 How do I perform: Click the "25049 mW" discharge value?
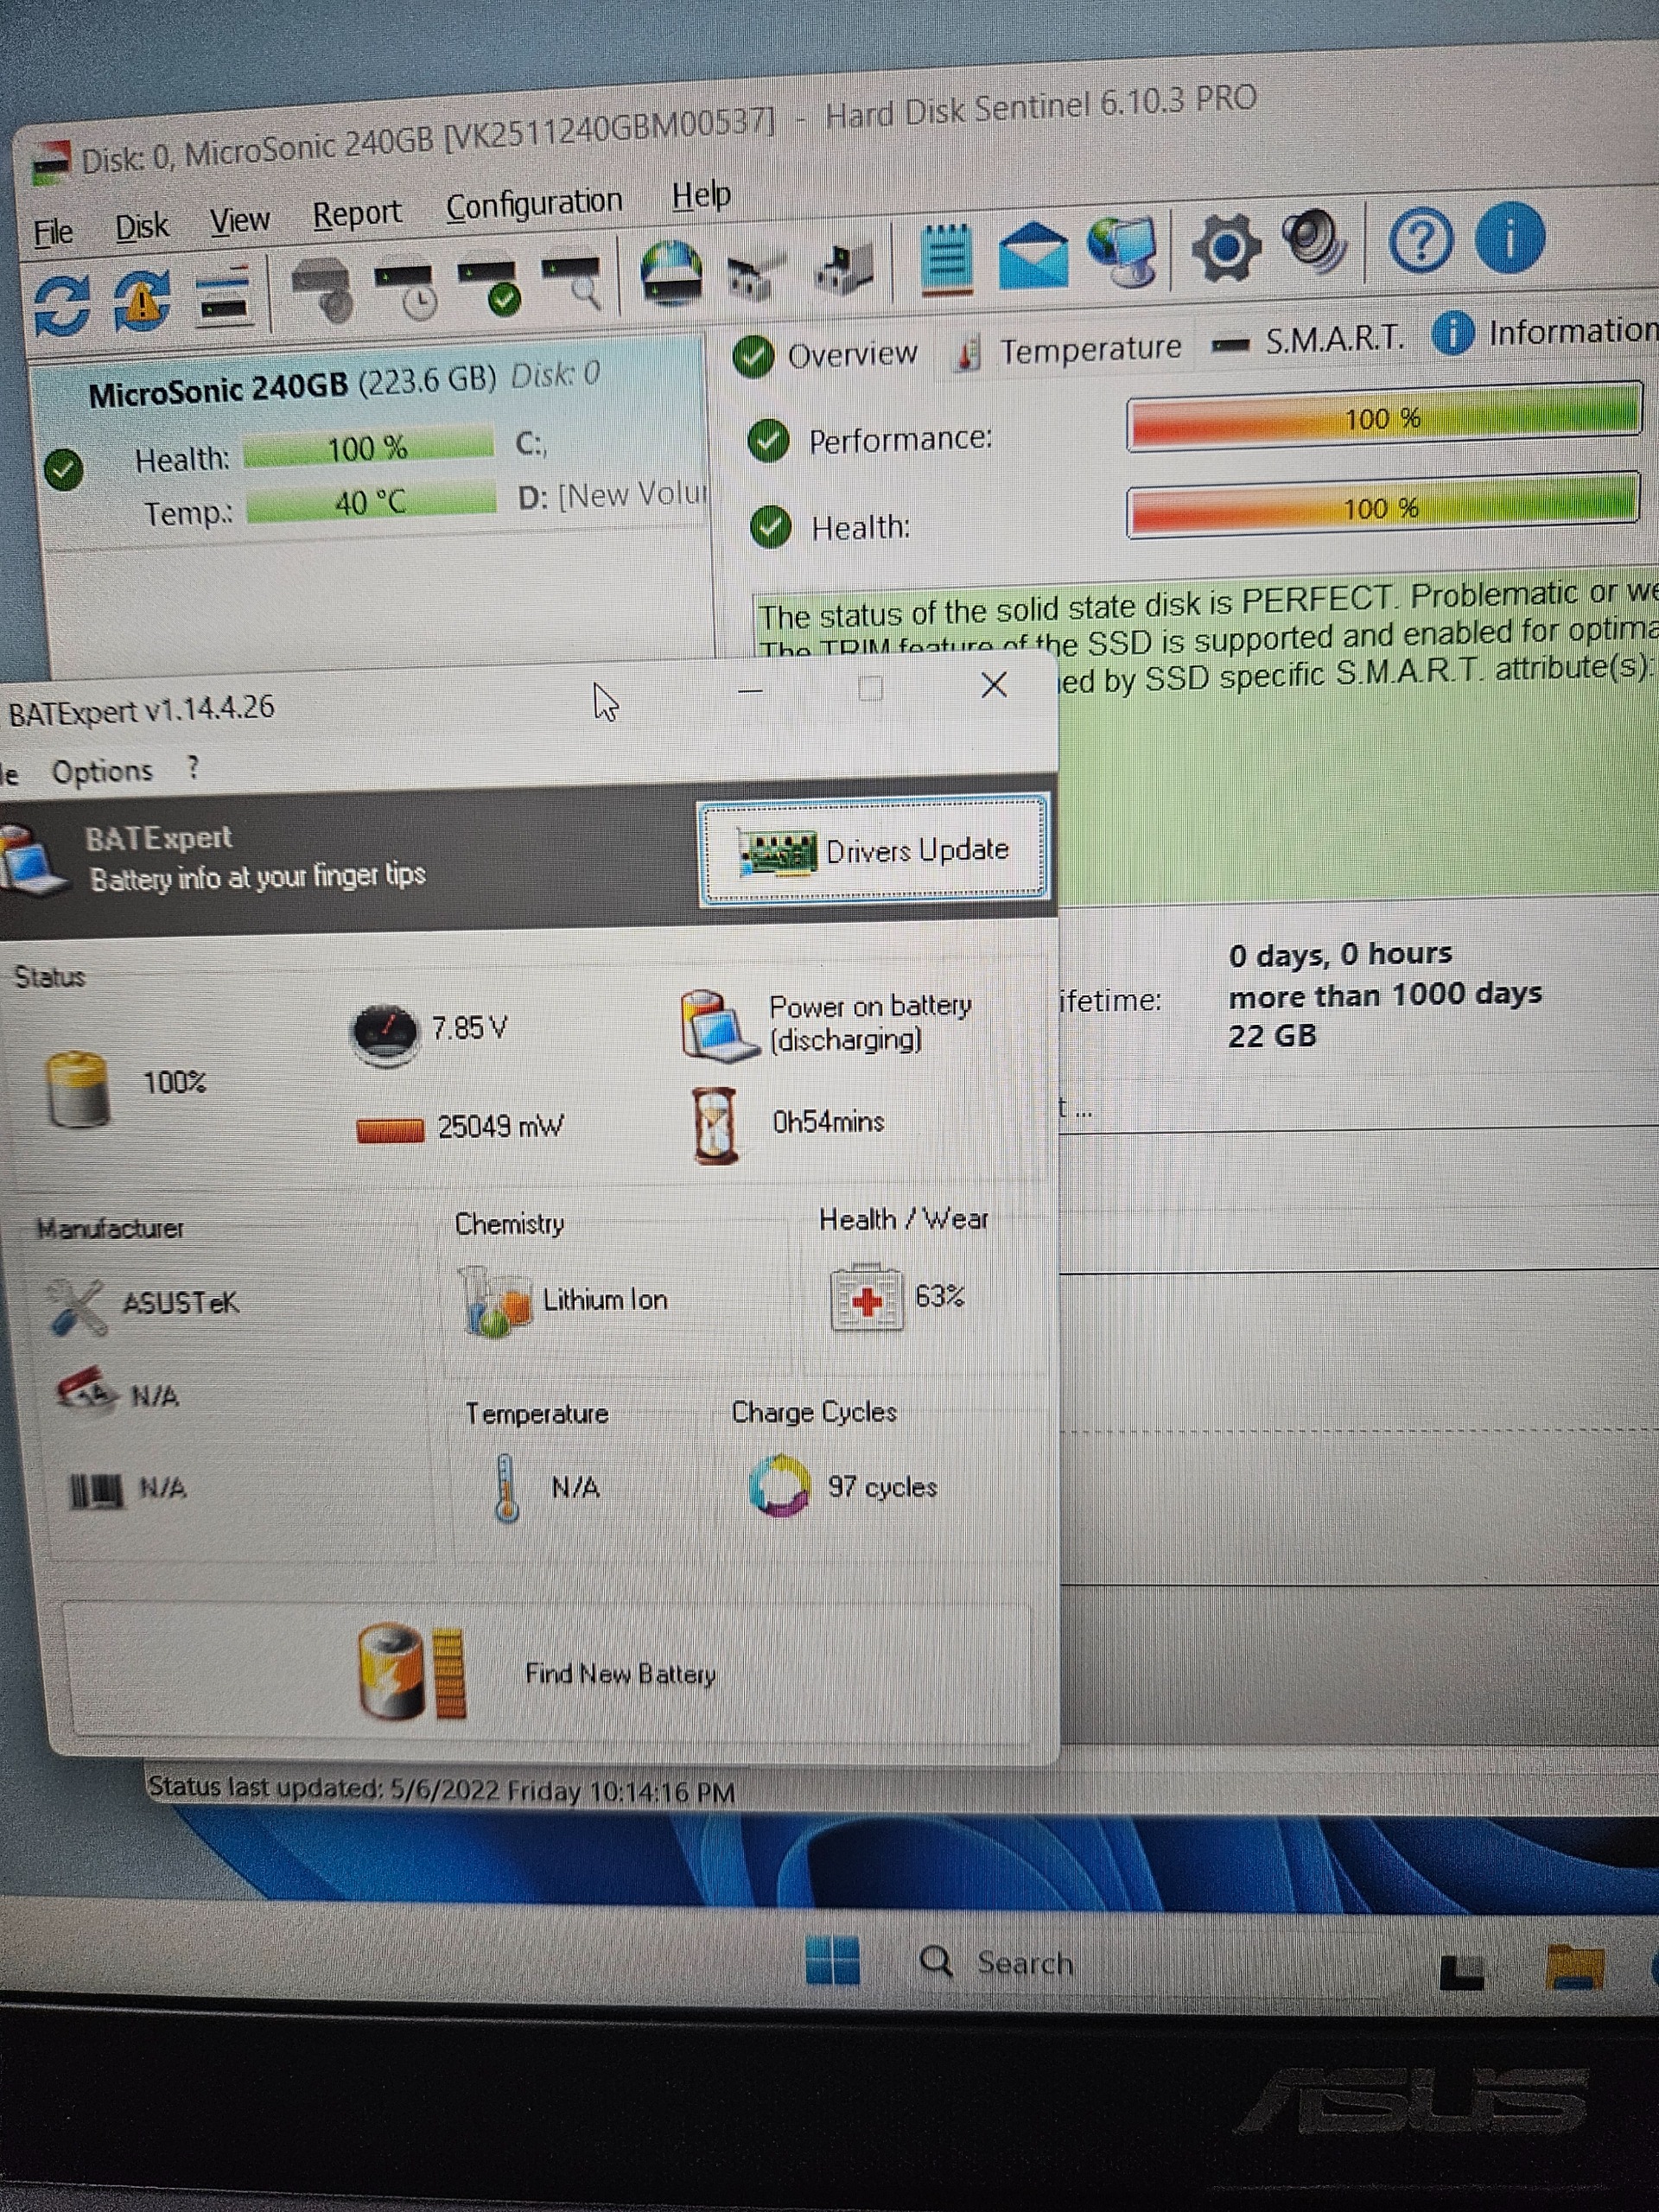pos(501,1127)
